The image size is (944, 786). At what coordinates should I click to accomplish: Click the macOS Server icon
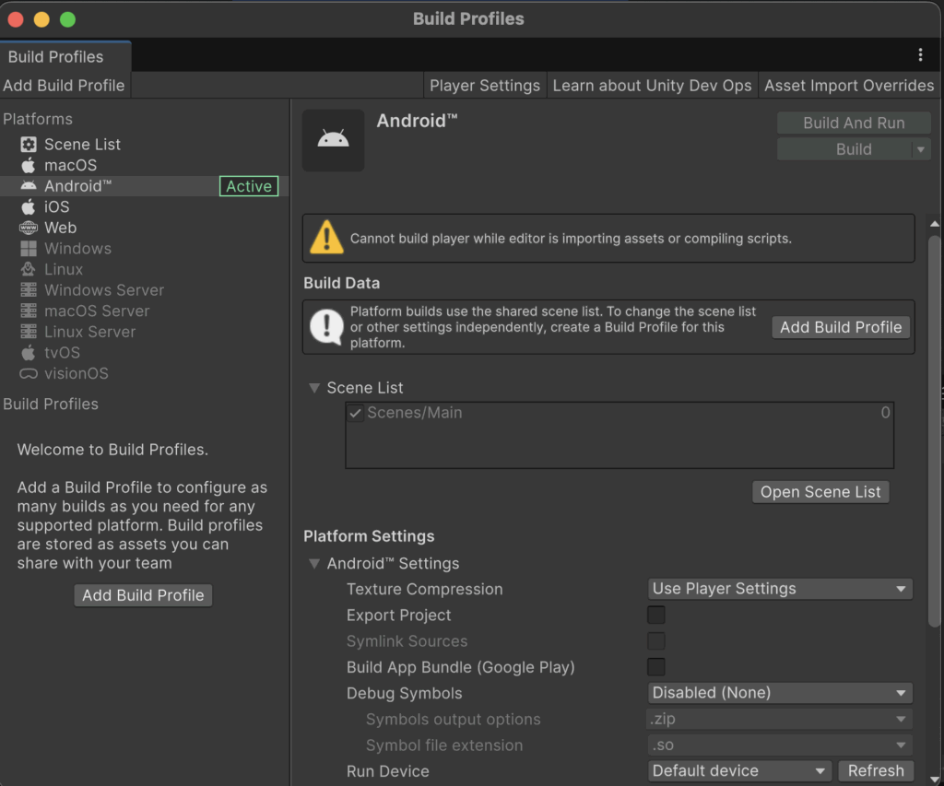point(29,311)
